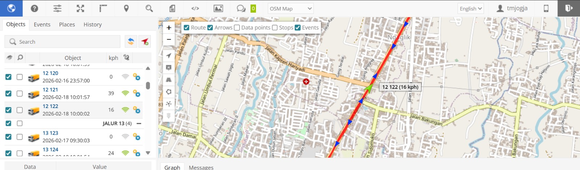Enable the Stops checkbox
Screen dimensions: 580x170
tap(275, 27)
